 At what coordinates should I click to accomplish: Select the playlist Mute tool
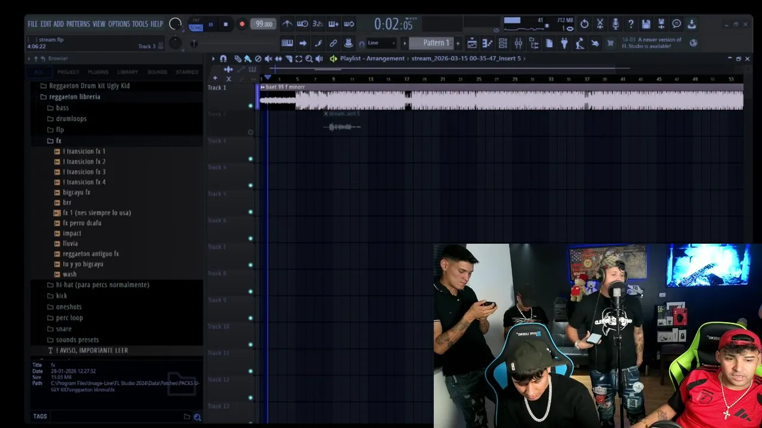click(268, 58)
